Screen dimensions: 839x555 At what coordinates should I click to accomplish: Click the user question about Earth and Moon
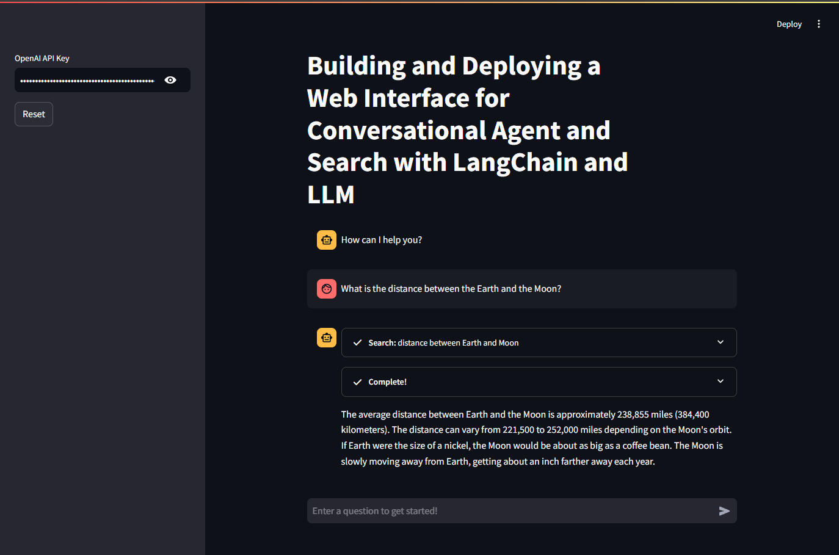pos(451,289)
